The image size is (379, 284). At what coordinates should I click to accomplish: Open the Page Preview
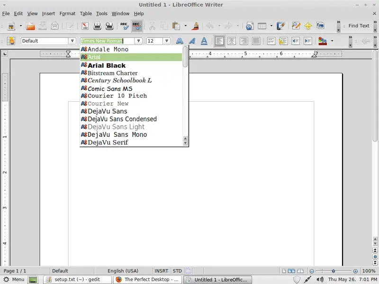[x=109, y=26]
